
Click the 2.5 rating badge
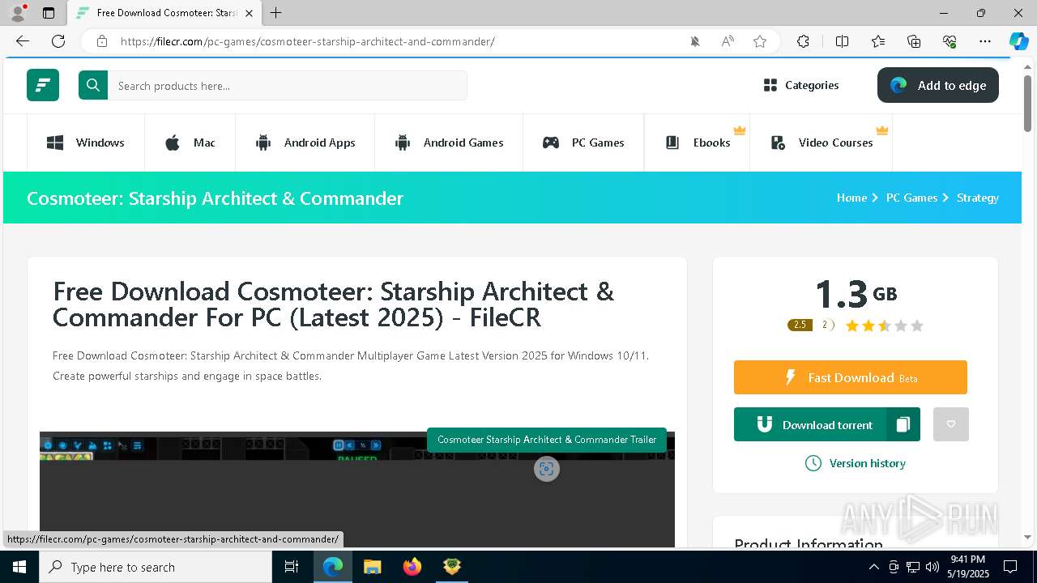click(x=800, y=325)
